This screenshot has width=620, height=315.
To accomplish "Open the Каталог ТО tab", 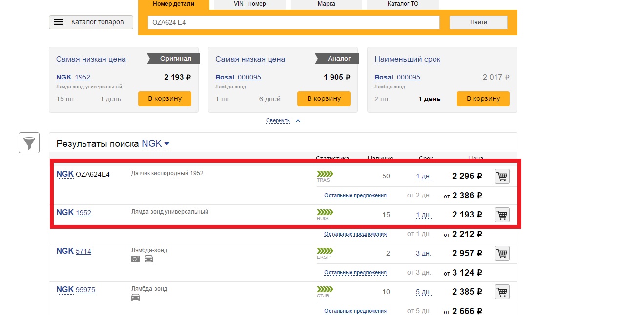I will coord(403,4).
